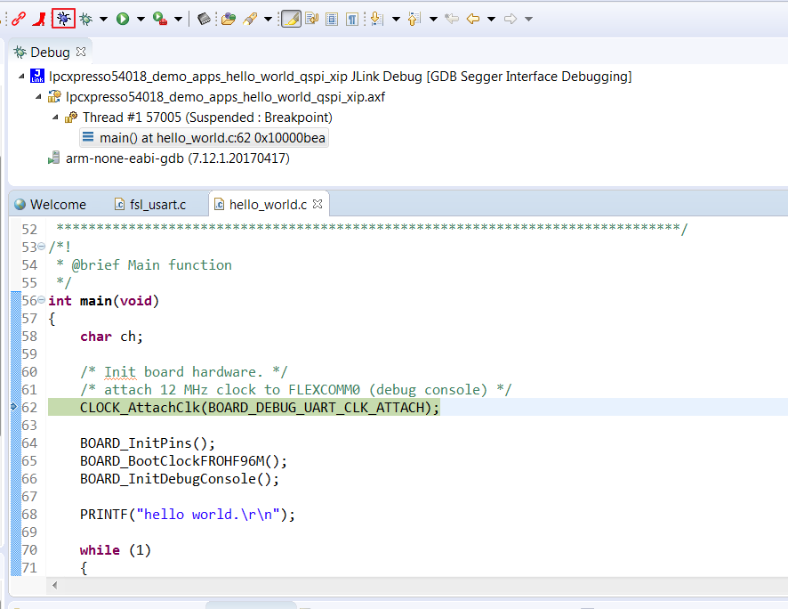Viewport: 788px width, 609px height.
Task: Switch to the Welcome tab
Action: tap(57, 205)
